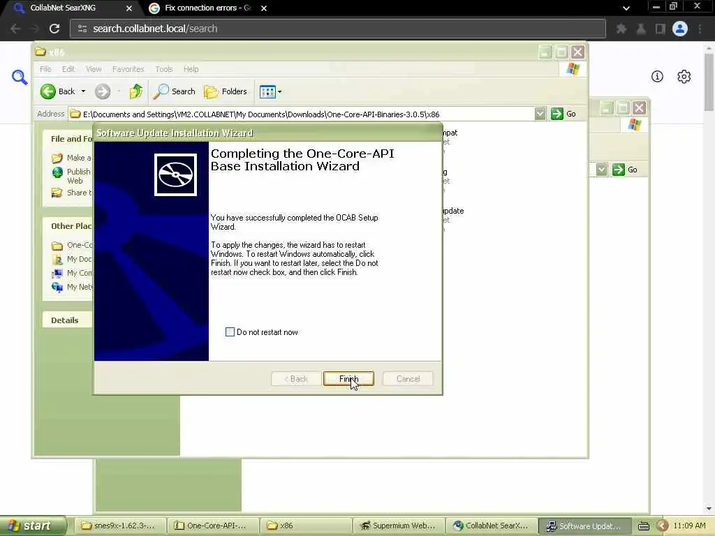Screen dimensions: 715x536
Task: Click the Back button in the wizard
Action: [296, 379]
